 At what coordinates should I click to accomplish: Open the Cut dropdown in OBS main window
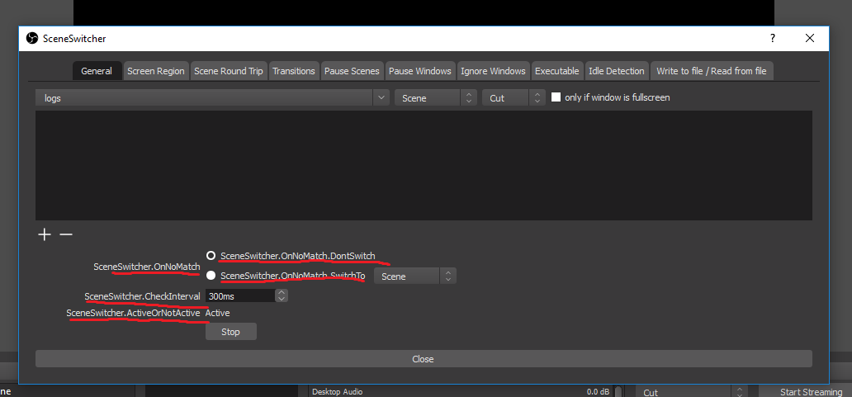(x=692, y=391)
